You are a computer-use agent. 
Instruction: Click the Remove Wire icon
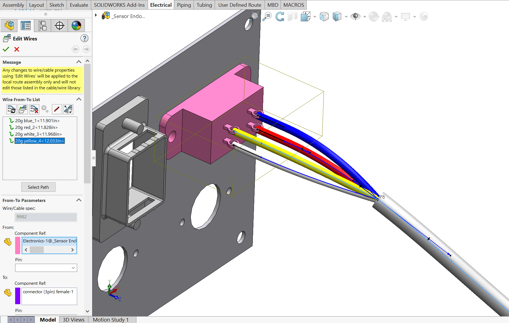click(x=34, y=109)
